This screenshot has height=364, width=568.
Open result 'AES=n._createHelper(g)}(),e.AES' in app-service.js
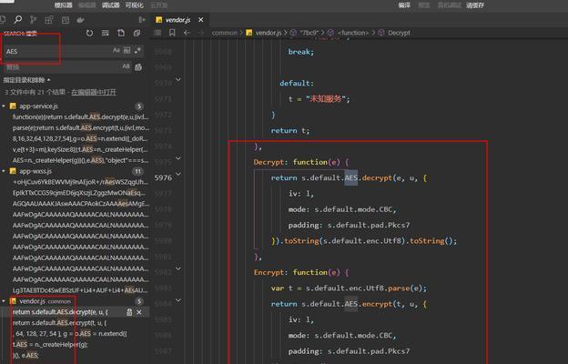80,160
